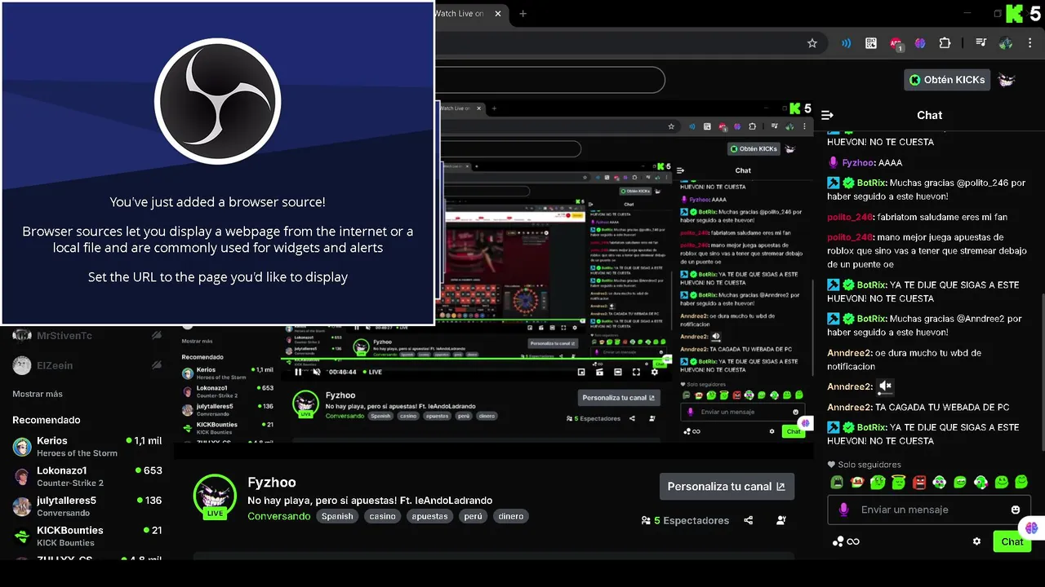Open chat settings gear
Screen dimensions: 1045x587
point(976,541)
